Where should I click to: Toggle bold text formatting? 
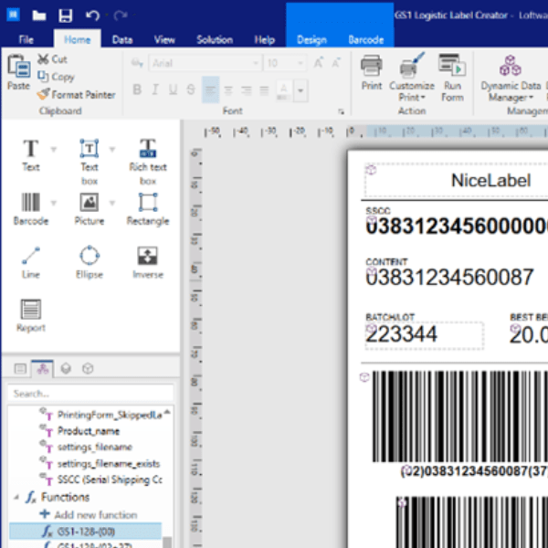tap(137, 90)
